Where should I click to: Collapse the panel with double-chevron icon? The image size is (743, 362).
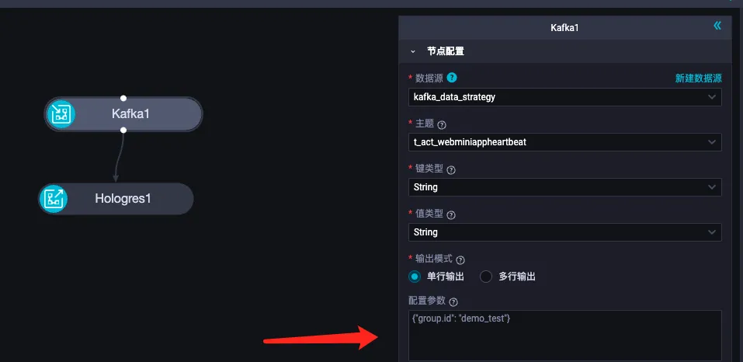(x=717, y=26)
